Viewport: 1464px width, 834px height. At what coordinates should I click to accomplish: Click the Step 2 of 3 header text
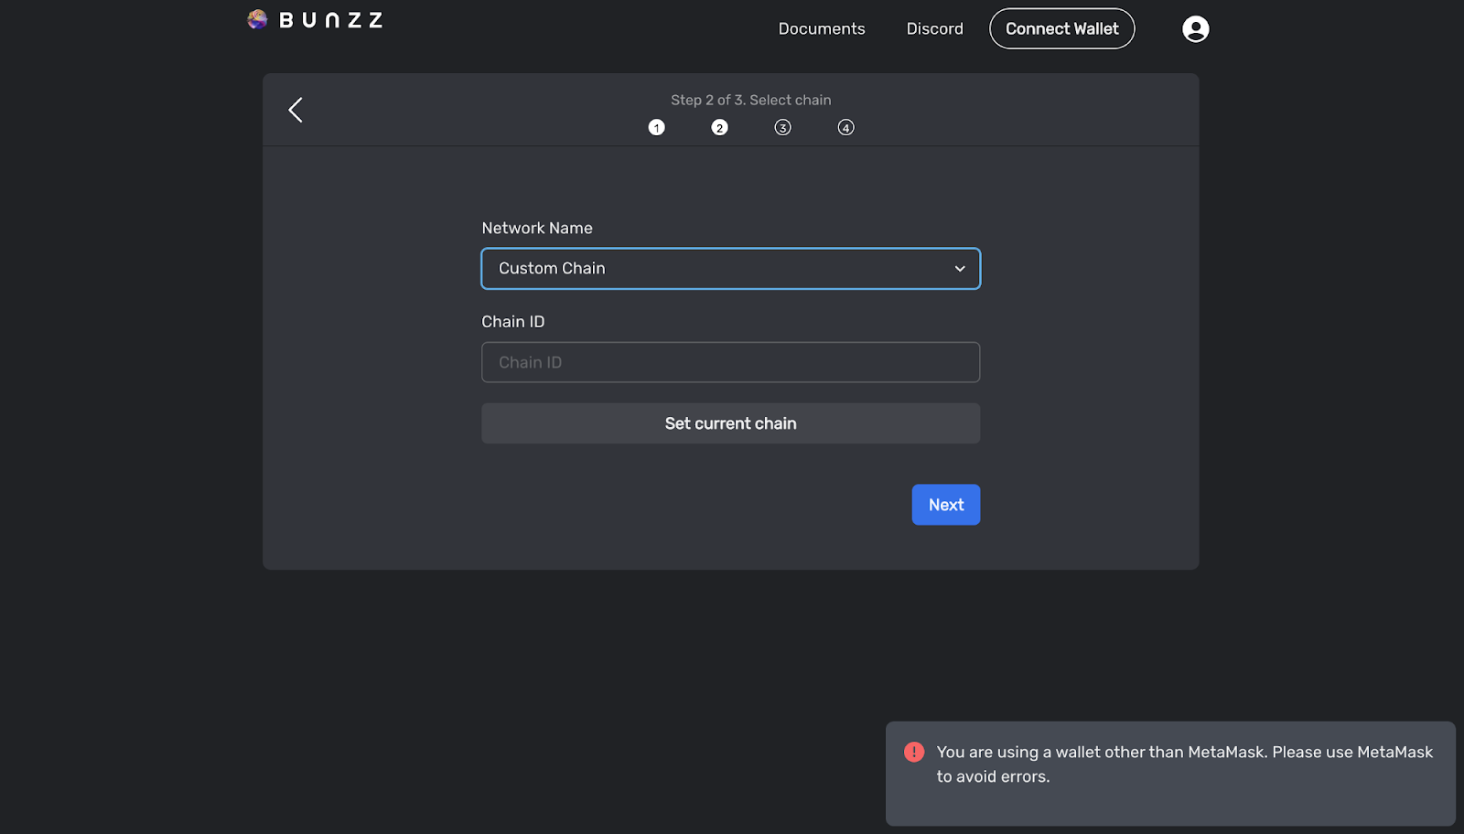[750, 100]
